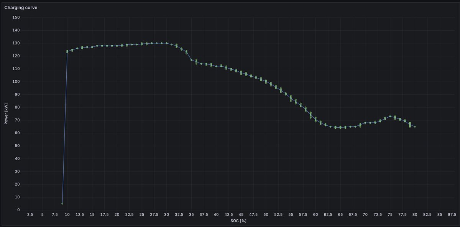This screenshot has height=227, width=460.
Task: Click the 7.5 tick on the SOC axis
Action: [55, 214]
